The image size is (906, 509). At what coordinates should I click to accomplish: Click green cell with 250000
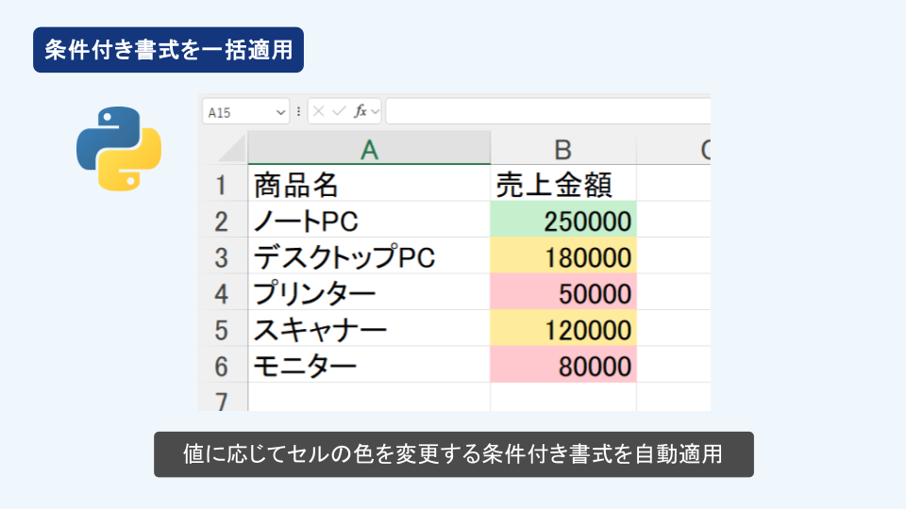click(x=563, y=220)
